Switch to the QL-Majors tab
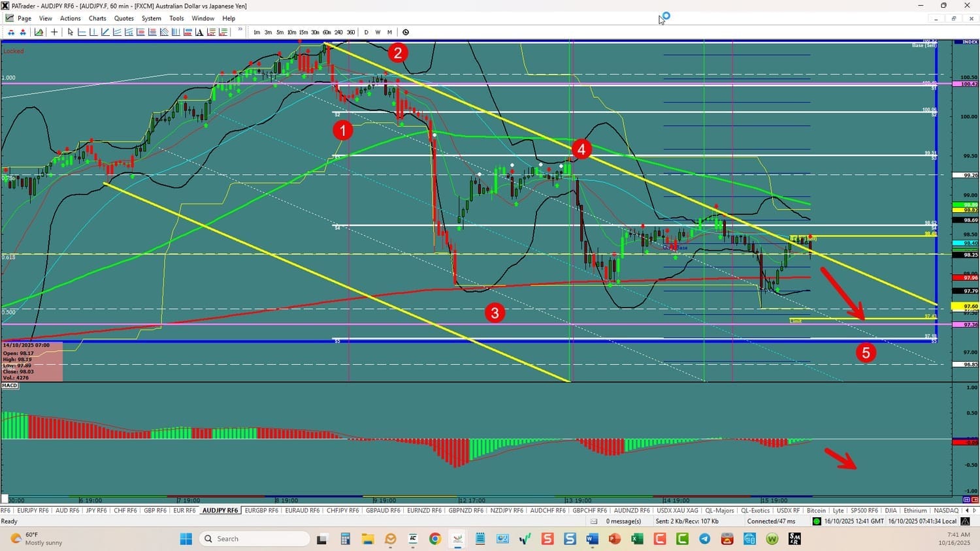Image resolution: width=980 pixels, height=551 pixels. coord(720,511)
